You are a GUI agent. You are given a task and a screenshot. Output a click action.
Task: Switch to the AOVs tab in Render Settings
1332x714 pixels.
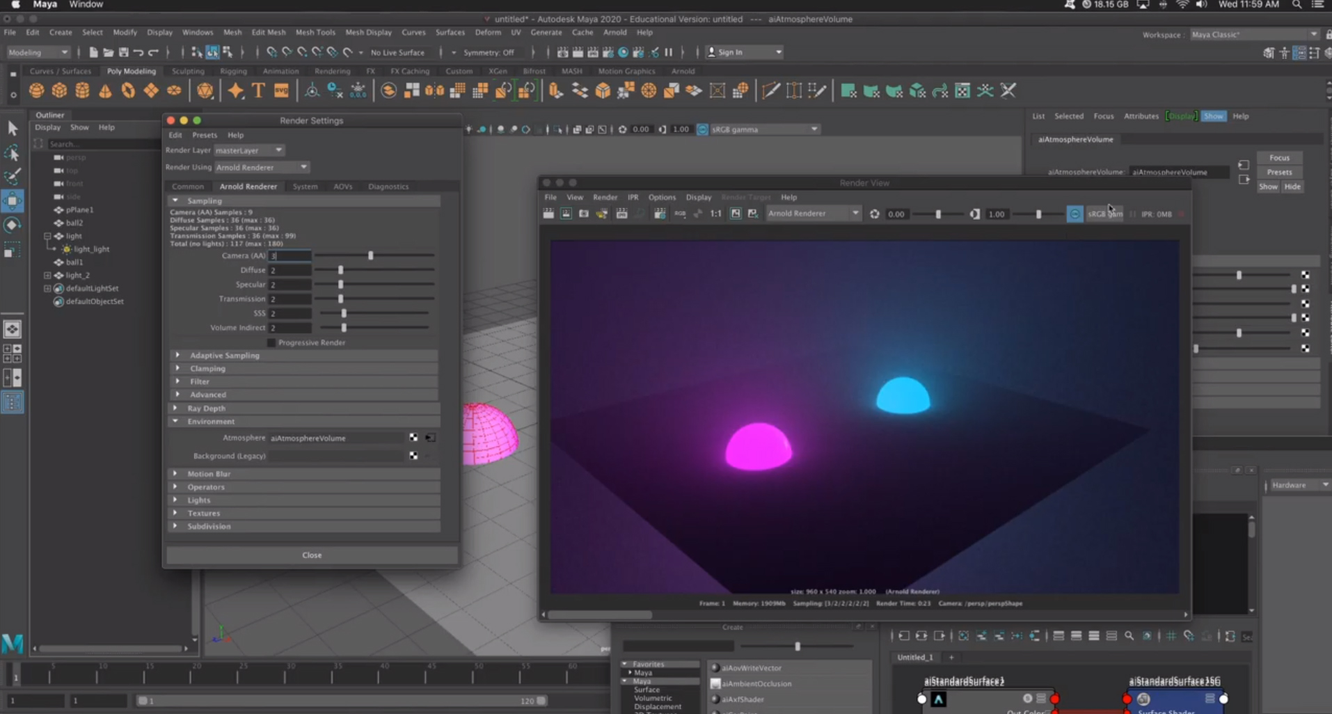(342, 186)
